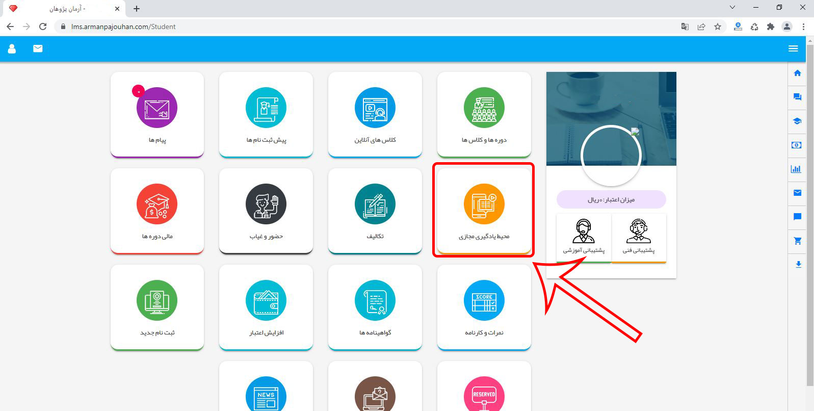
Task: Contact technical support (پشتیبانی فنی)
Action: [x=639, y=238]
